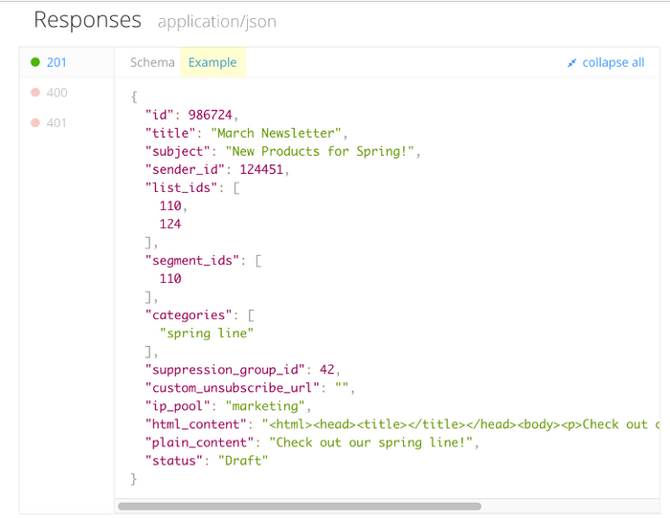Image resolution: width=670 pixels, height=518 pixels.
Task: Click the green status dot beside 201
Action: coord(35,62)
